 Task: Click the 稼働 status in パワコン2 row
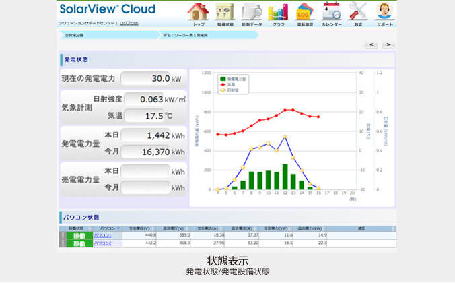[x=79, y=243]
